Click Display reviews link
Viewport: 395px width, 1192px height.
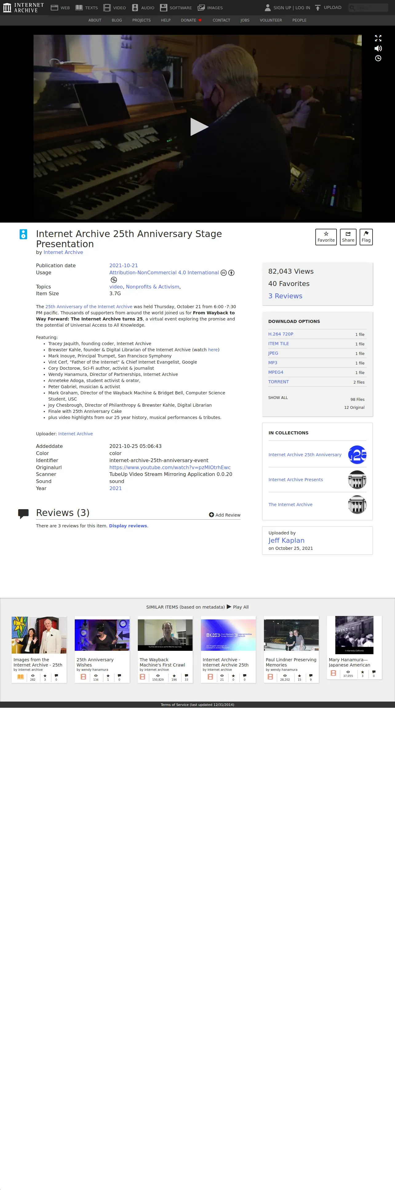click(x=128, y=526)
